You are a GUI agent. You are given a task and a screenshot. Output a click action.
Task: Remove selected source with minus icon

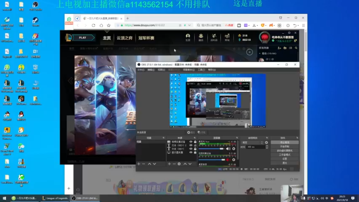tap(174, 164)
